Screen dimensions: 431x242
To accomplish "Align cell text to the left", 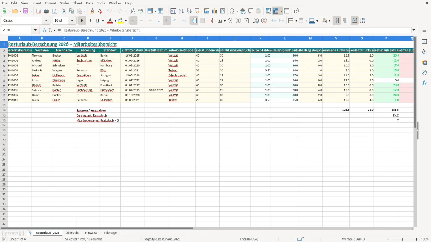I will pyautogui.click(x=133, y=21).
